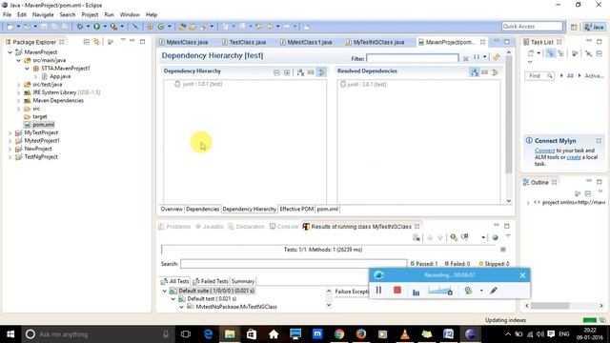Click the TestNG results Search field
This screenshot has height=343, width=610.
pos(294,264)
